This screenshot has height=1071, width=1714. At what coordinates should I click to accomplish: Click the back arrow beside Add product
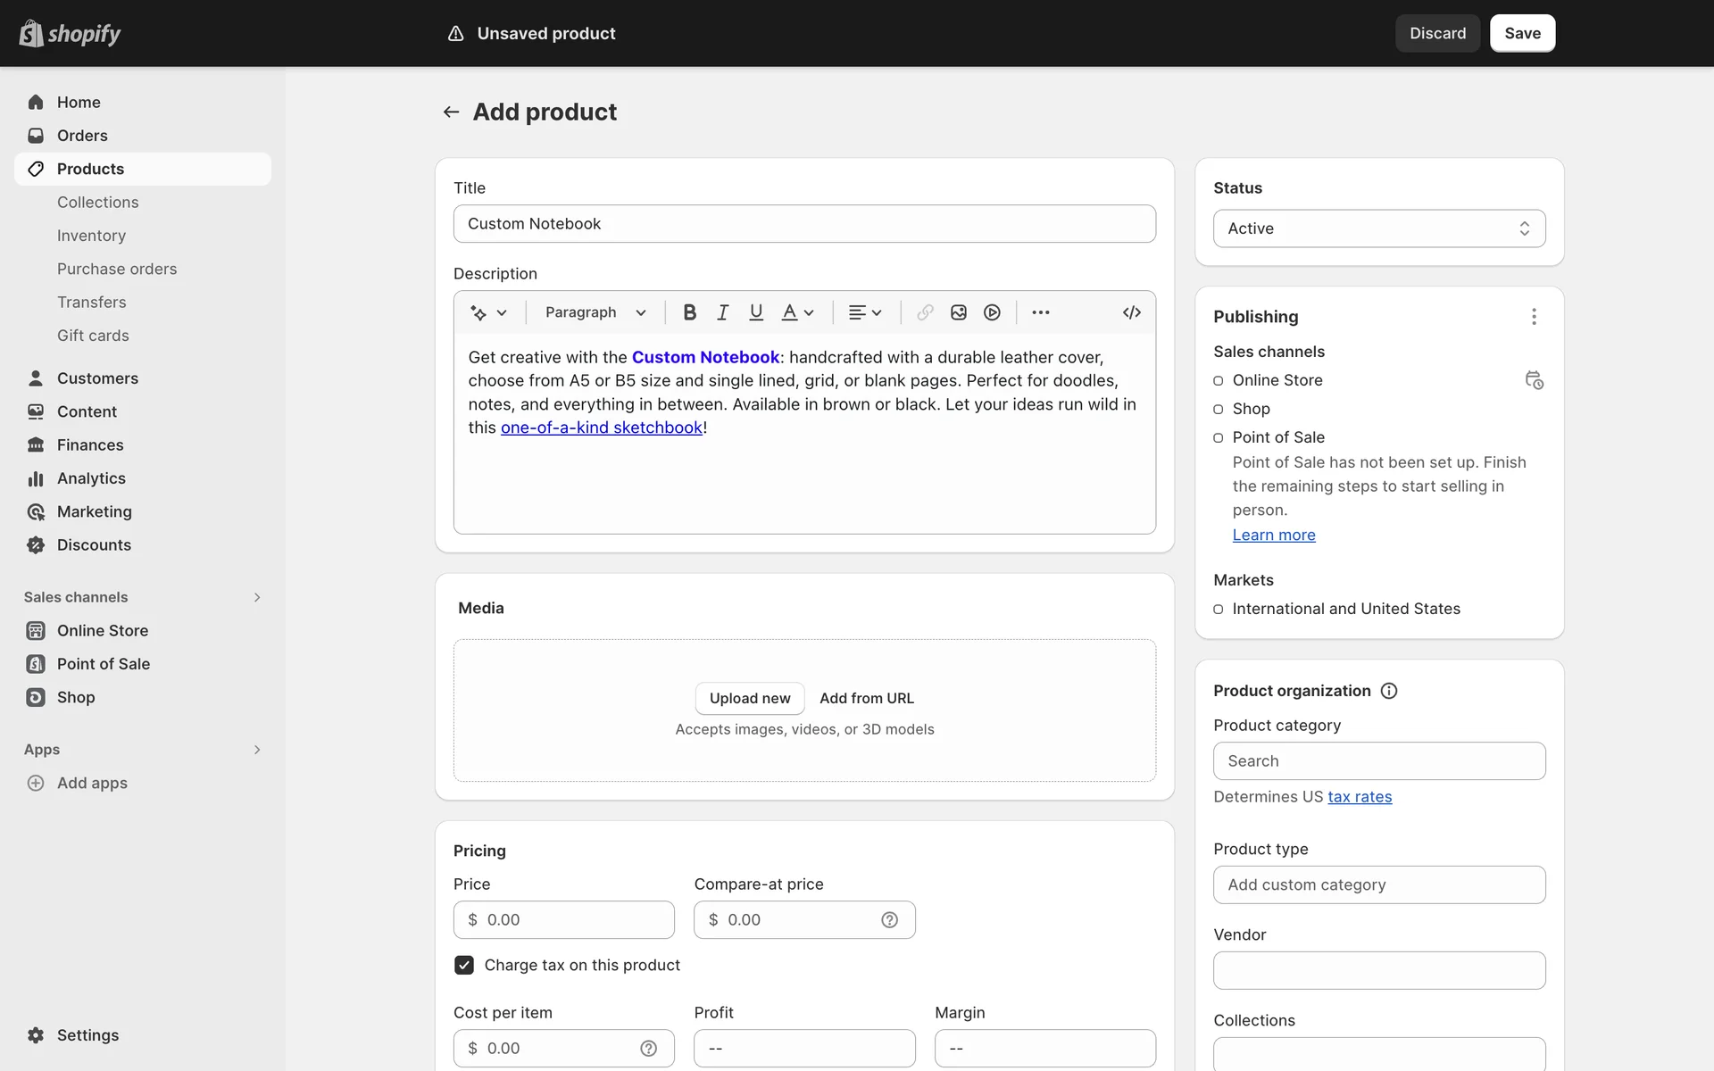pos(451,112)
